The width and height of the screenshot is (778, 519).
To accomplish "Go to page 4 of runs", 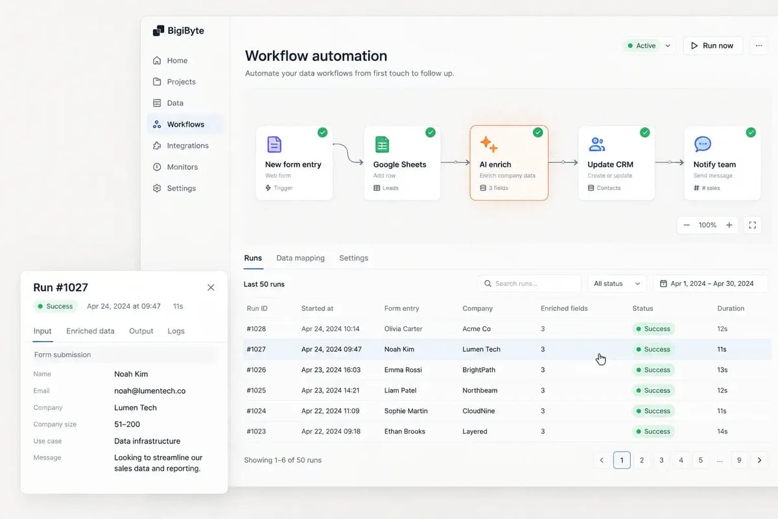I will click(681, 461).
